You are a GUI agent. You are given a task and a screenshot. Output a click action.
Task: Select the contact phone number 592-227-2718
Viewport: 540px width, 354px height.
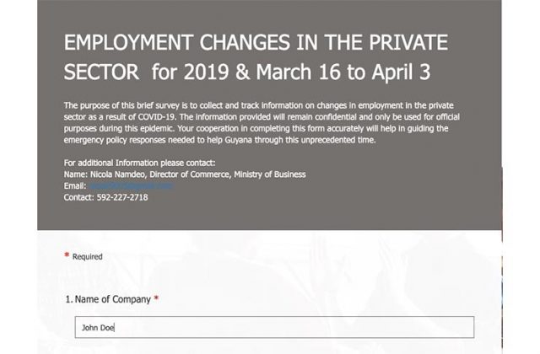pyautogui.click(x=122, y=197)
